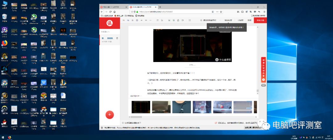Select the second thumbnail in image strip
333x140 pixels.
tap(161, 107)
